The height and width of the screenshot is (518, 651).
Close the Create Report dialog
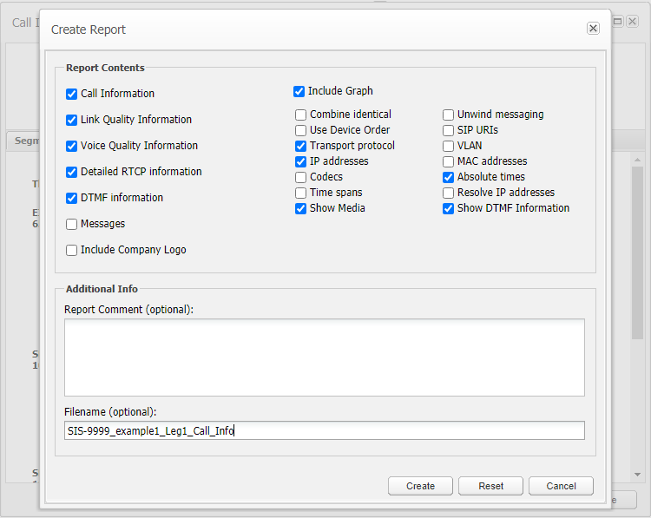pos(593,29)
